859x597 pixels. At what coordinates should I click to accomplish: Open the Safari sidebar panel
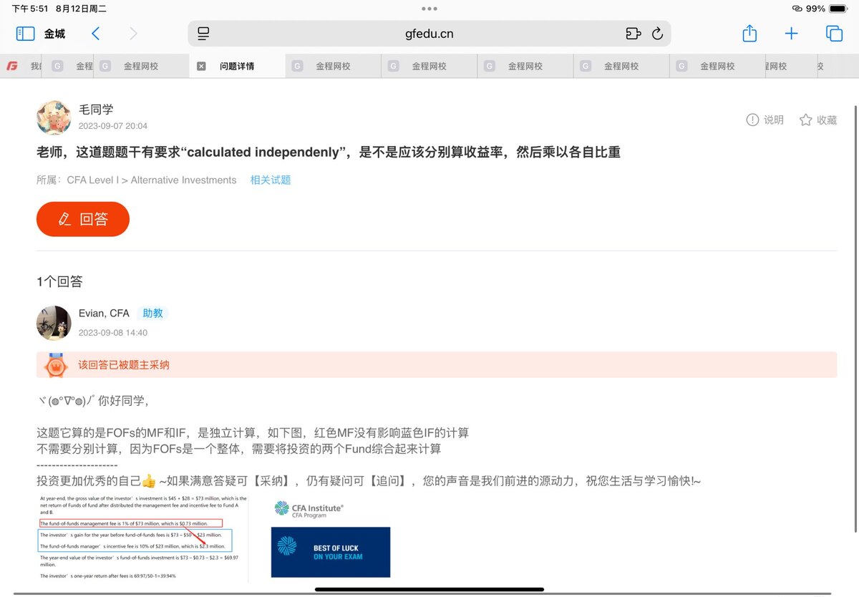[x=25, y=34]
